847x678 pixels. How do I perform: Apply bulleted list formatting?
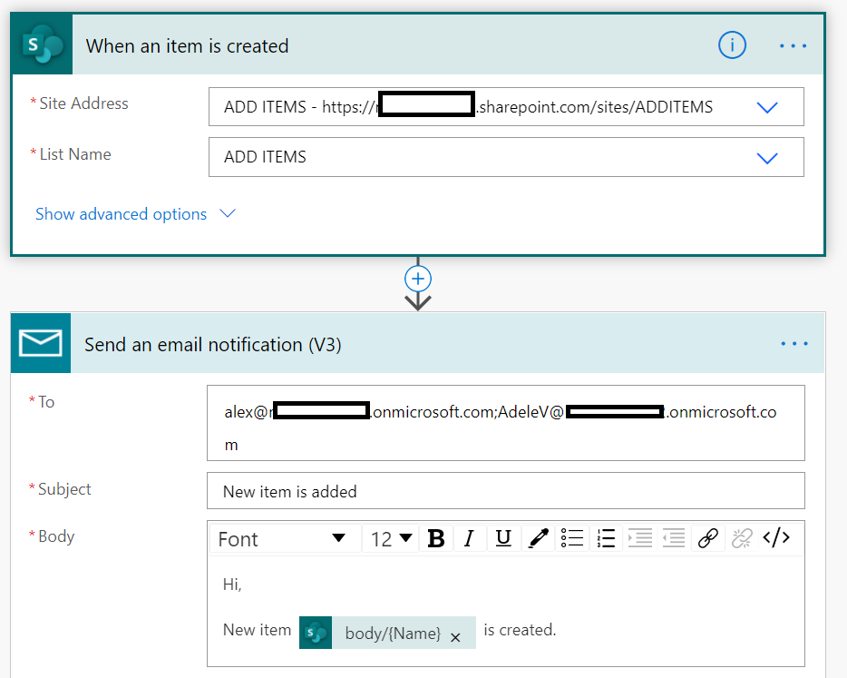(x=572, y=538)
